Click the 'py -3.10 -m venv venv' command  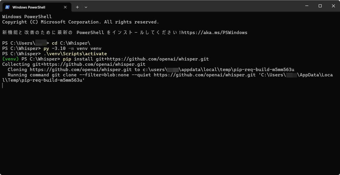[x=73, y=48]
